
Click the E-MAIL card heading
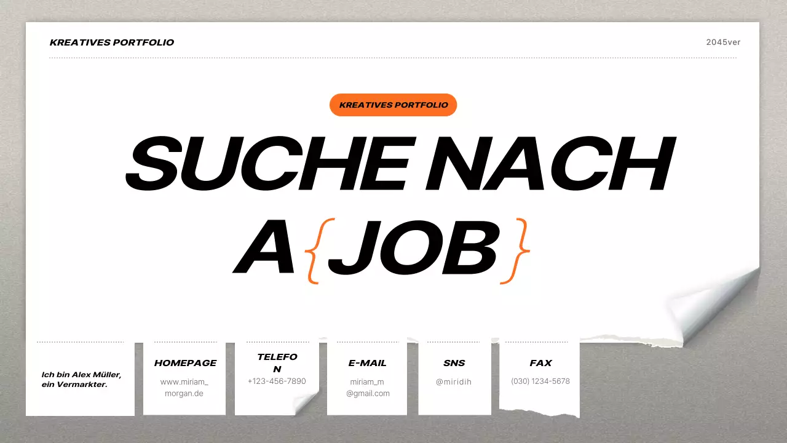367,363
